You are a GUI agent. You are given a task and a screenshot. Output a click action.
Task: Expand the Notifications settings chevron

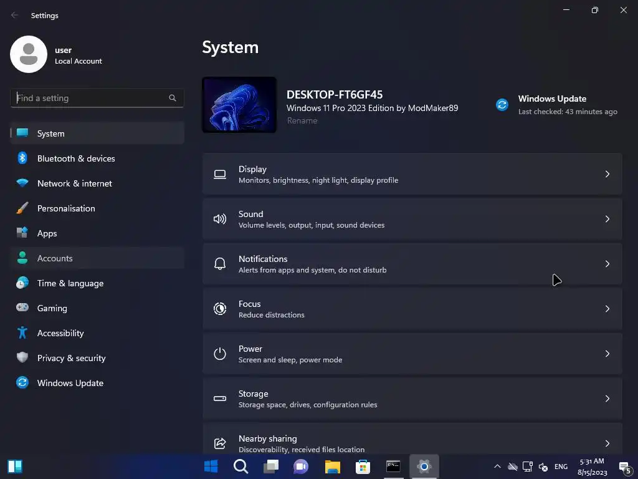click(x=607, y=264)
